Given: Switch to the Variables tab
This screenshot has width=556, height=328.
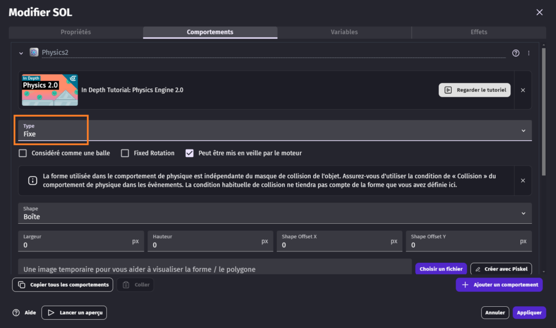Looking at the screenshot, I should pyautogui.click(x=344, y=32).
